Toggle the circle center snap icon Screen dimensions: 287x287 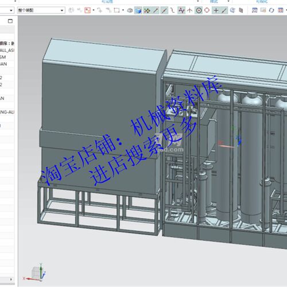[x=199, y=10]
